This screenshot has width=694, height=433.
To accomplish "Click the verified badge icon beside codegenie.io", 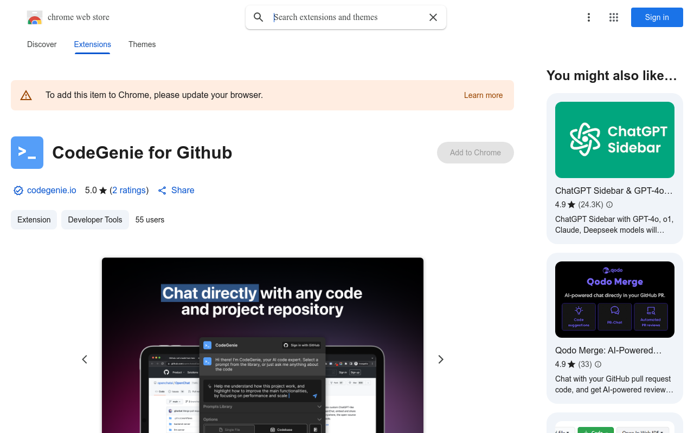I will (x=18, y=191).
